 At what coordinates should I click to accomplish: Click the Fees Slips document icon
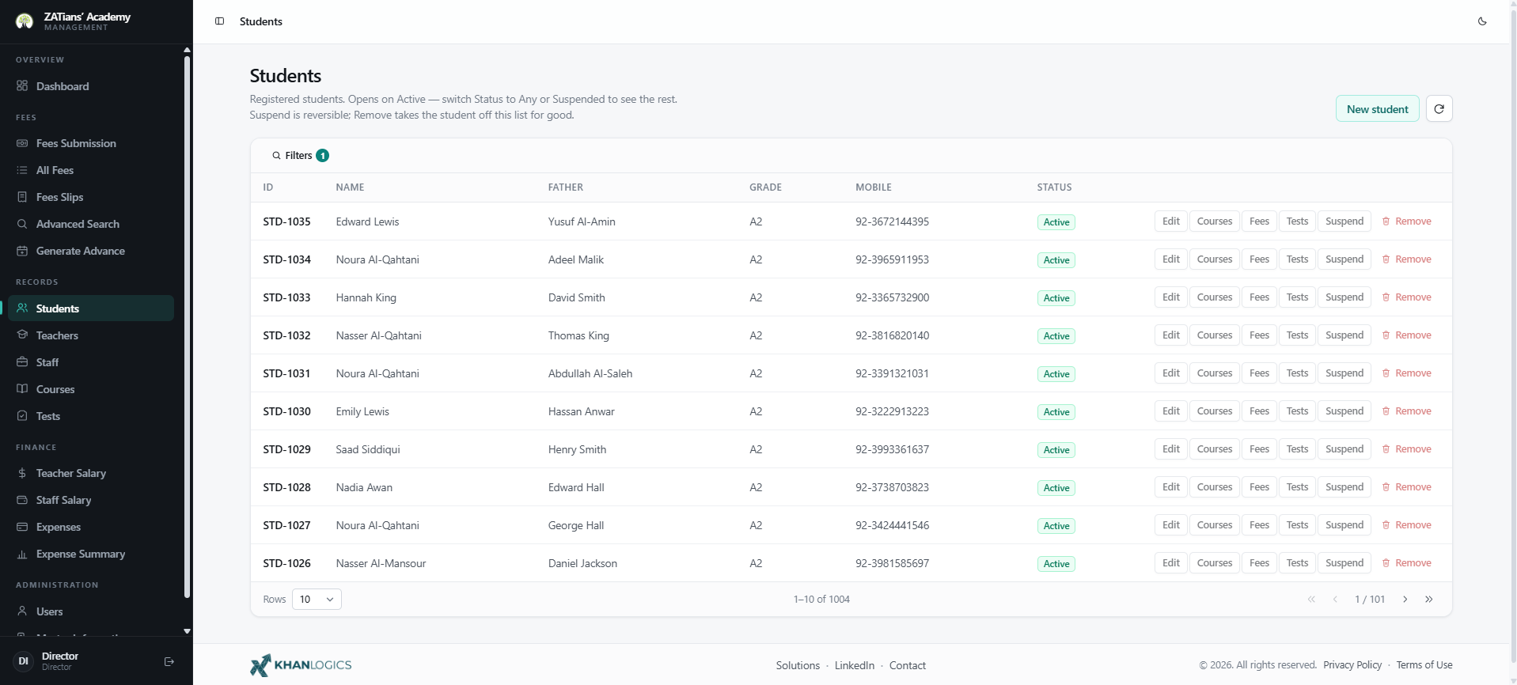(x=22, y=197)
